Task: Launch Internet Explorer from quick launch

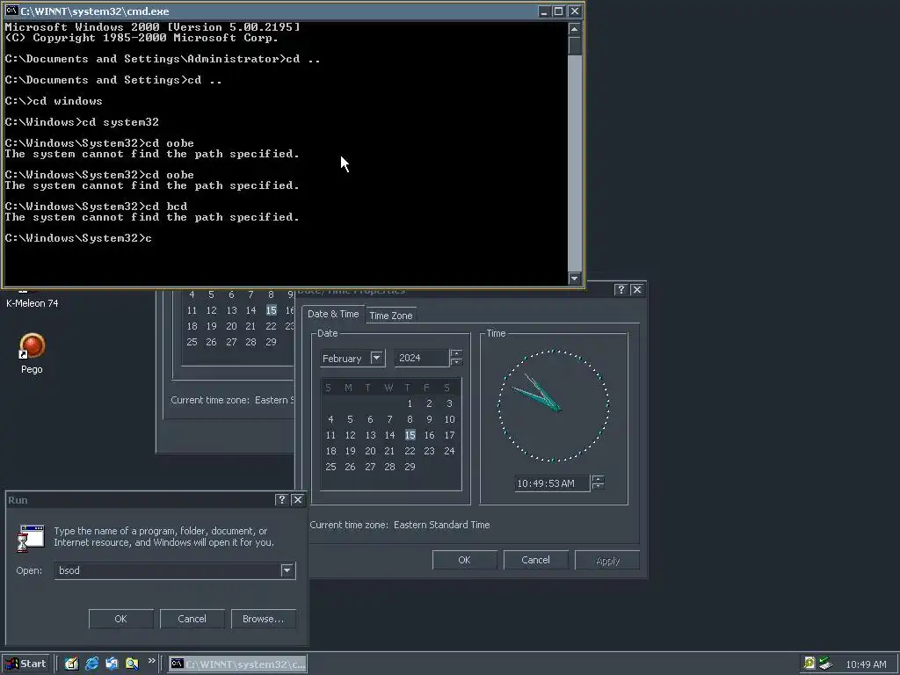Action: pyautogui.click(x=91, y=664)
